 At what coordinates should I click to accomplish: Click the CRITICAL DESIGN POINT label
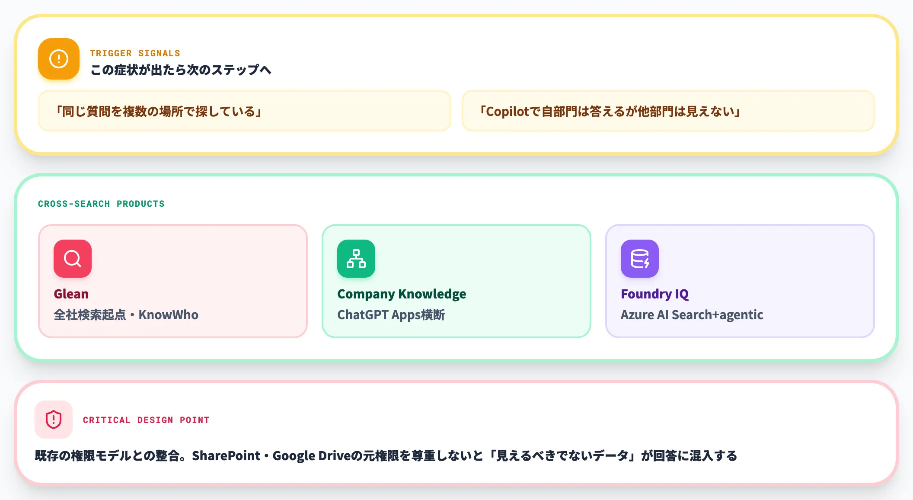click(x=146, y=420)
